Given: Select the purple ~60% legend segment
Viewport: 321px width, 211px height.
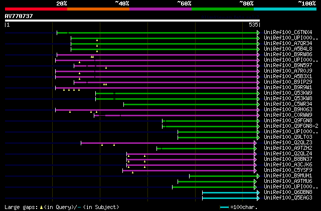Looking at the screenshot, I should coord(160,9).
